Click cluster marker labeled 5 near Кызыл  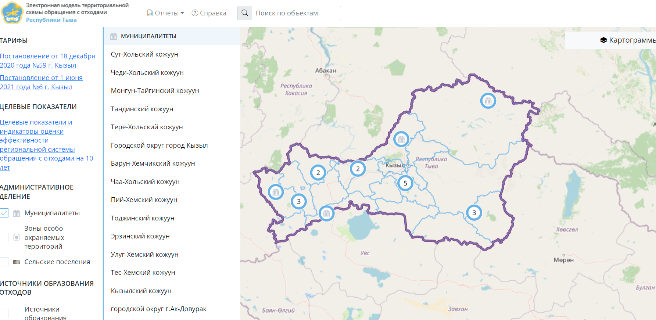click(405, 183)
